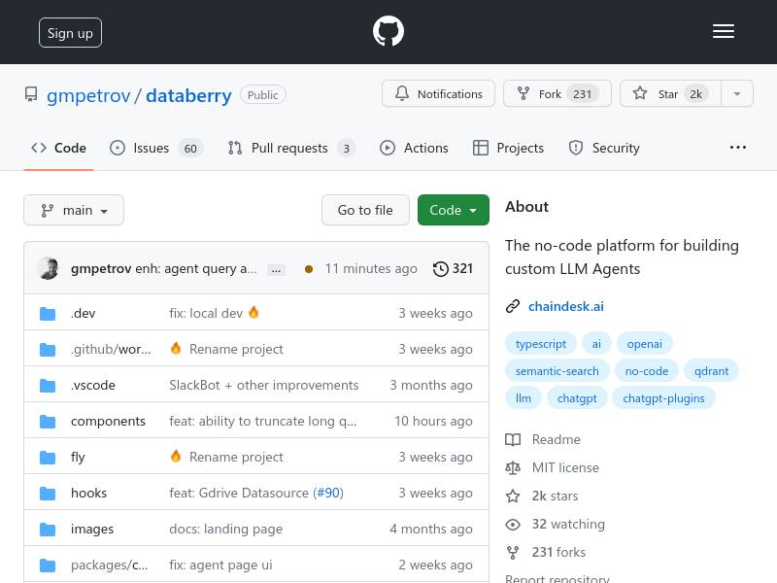This screenshot has width=777, height=583.
Task: Select the no-code topic tag
Action: (647, 371)
